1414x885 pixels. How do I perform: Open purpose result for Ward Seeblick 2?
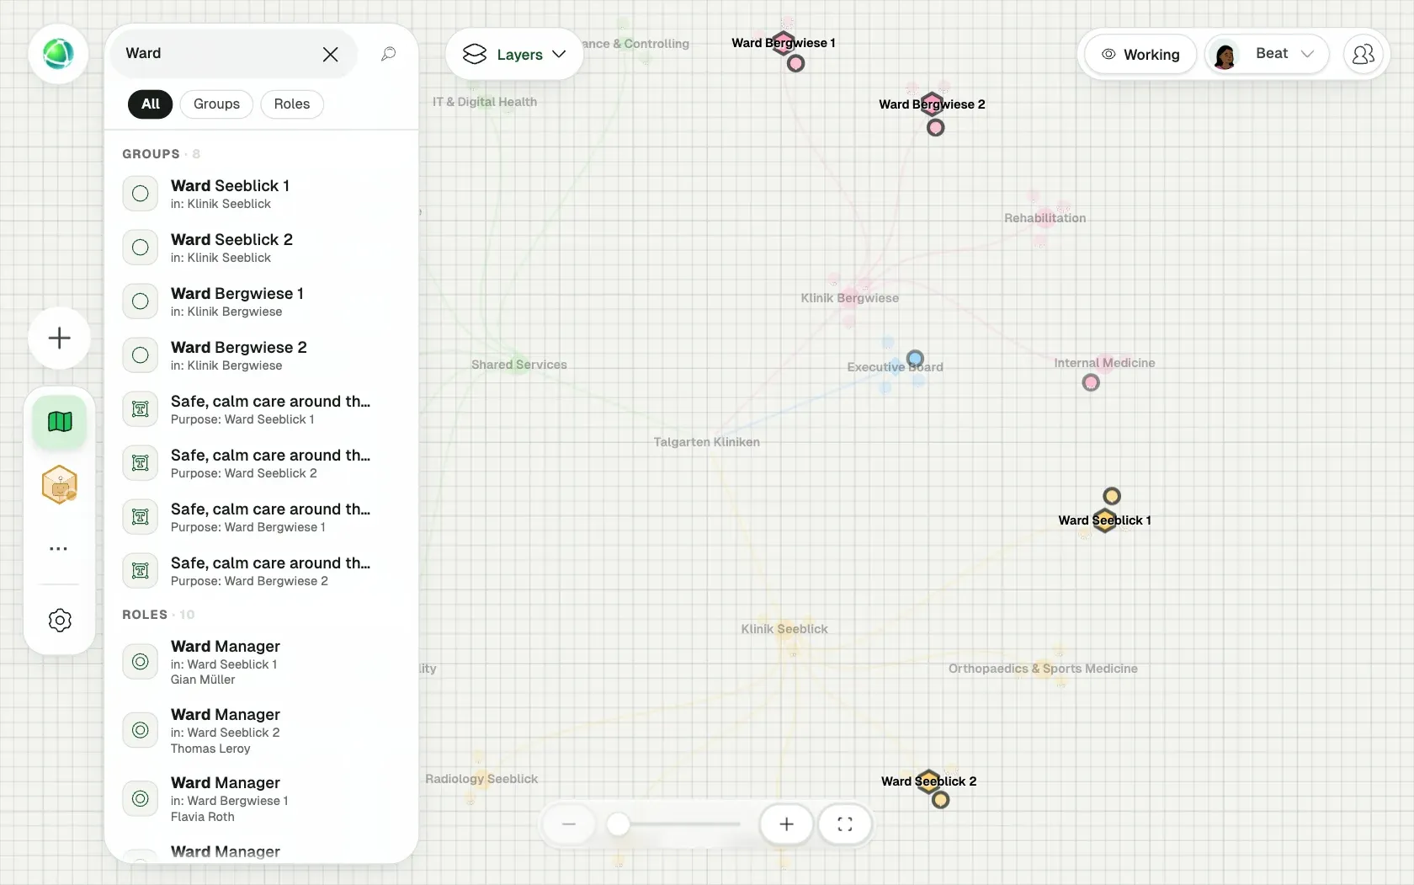(261, 463)
